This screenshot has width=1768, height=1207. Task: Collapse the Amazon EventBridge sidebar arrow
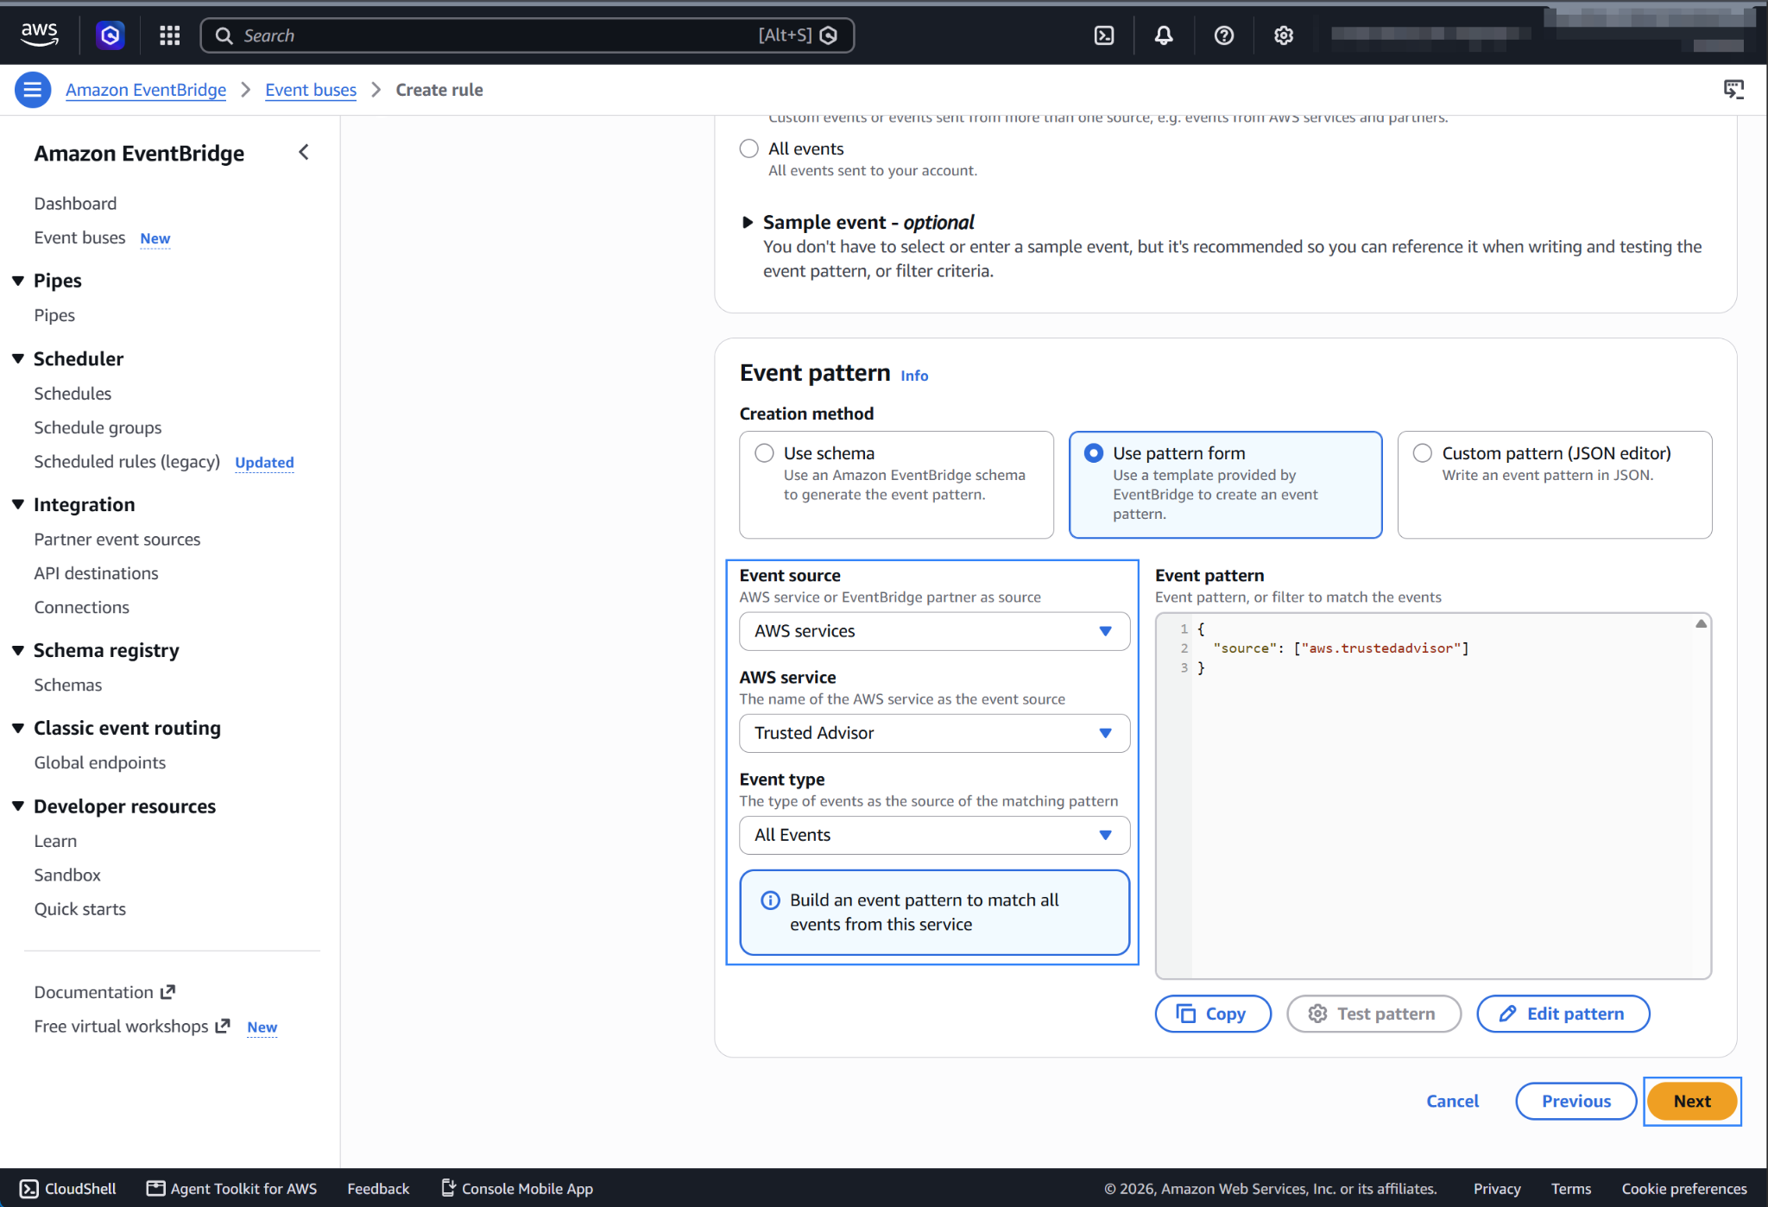tap(304, 153)
